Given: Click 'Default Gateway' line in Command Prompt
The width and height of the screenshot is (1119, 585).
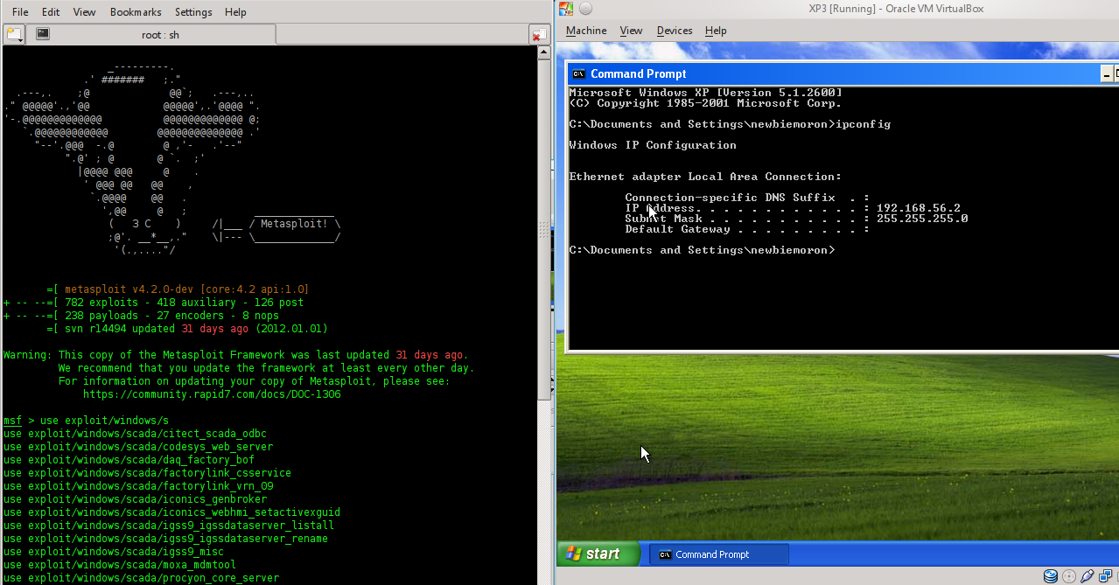Looking at the screenshot, I should 747,229.
